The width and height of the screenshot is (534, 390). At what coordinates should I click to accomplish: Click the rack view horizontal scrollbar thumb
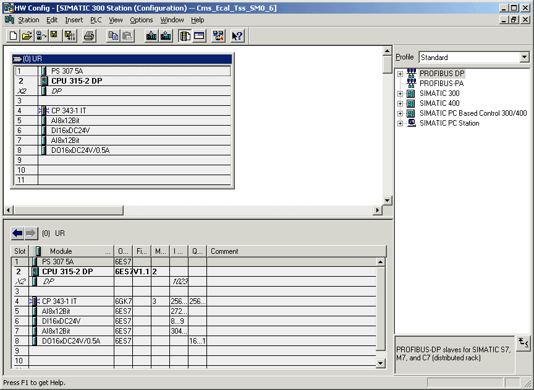tap(68, 210)
